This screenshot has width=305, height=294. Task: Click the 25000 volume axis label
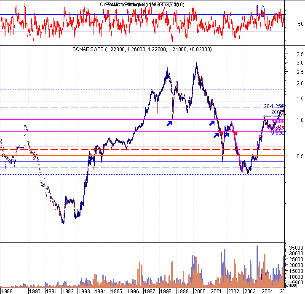point(296,259)
